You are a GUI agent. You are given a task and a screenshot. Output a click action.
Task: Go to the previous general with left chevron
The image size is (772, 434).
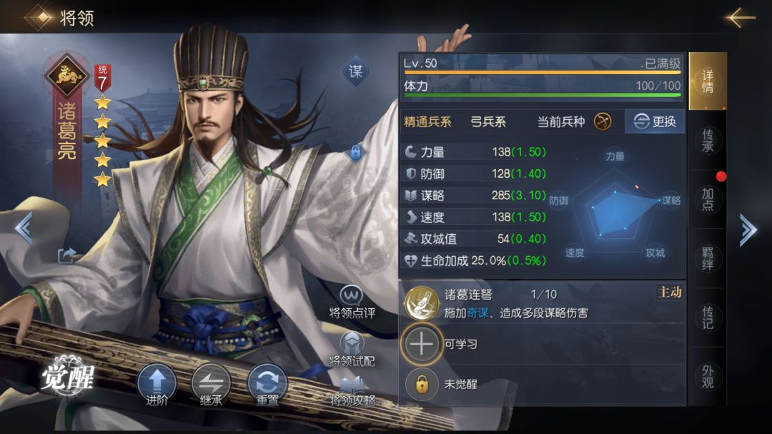(24, 228)
